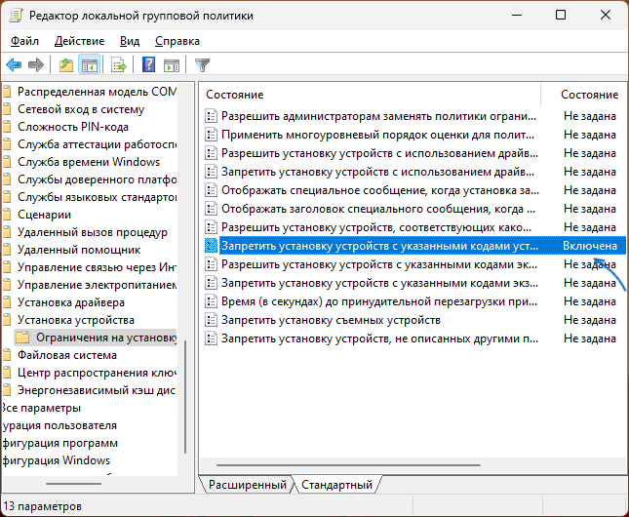
Task: Select Сложность PIN-кода tree node
Action: pyautogui.click(x=73, y=127)
